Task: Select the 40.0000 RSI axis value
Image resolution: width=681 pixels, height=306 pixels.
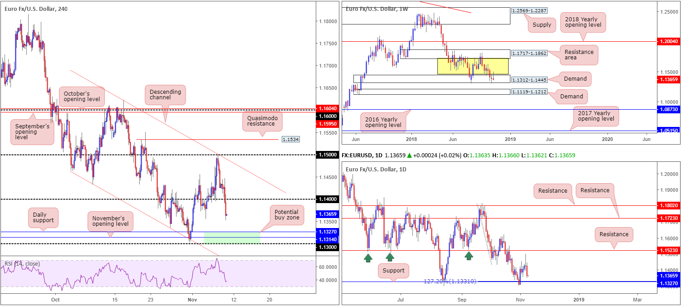Action: coord(328,280)
